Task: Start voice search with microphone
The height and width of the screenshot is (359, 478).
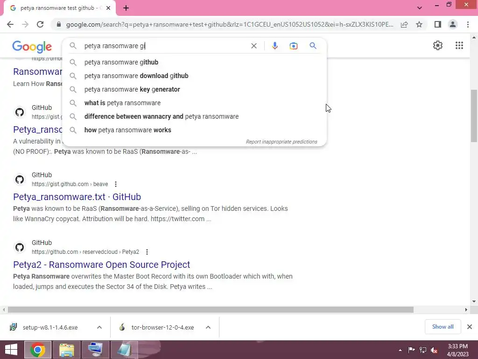Action: coord(274,46)
